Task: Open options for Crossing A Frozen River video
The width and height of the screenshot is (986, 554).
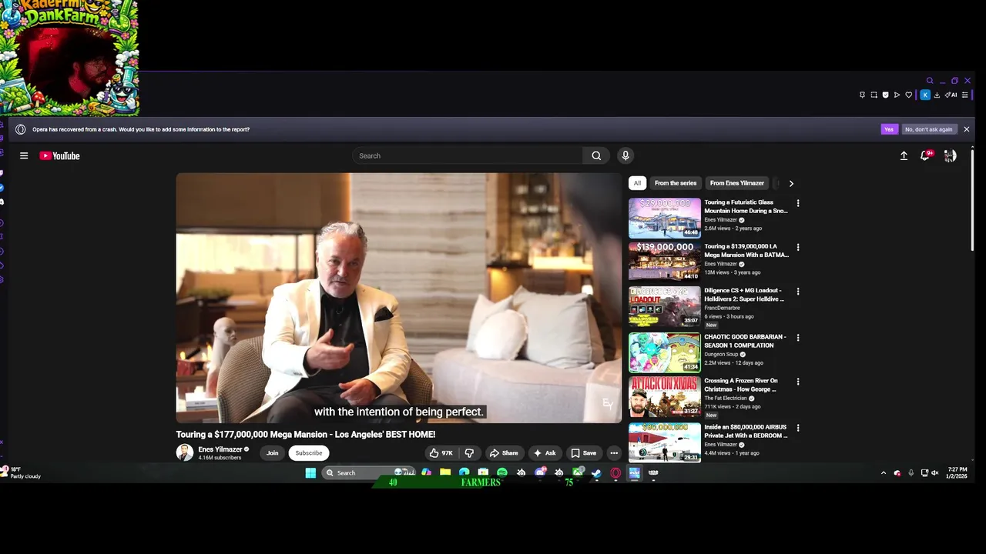Action: 798,382
